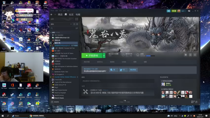Go forward with Steam's right arrow
Image resolution: width=210 pixels, height=118 pixels.
click(55, 14)
